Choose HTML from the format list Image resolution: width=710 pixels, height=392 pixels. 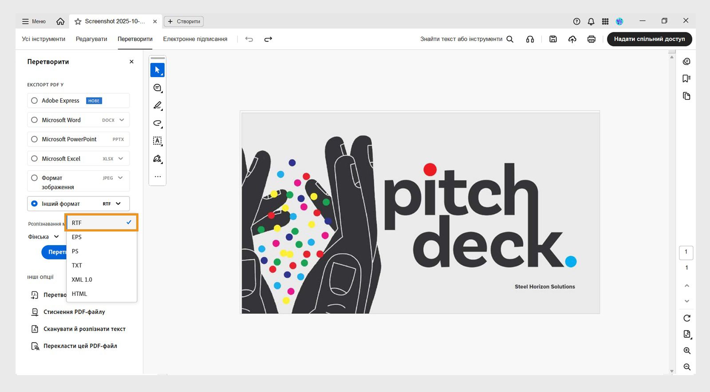point(102,294)
